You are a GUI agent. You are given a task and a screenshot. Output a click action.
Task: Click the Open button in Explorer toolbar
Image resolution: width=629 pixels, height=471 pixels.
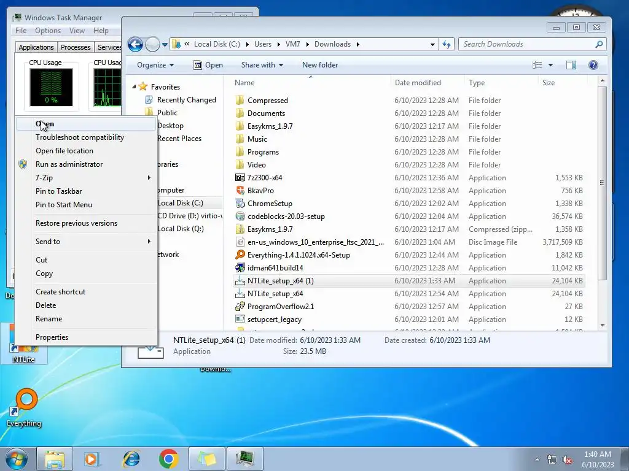[x=208, y=65]
